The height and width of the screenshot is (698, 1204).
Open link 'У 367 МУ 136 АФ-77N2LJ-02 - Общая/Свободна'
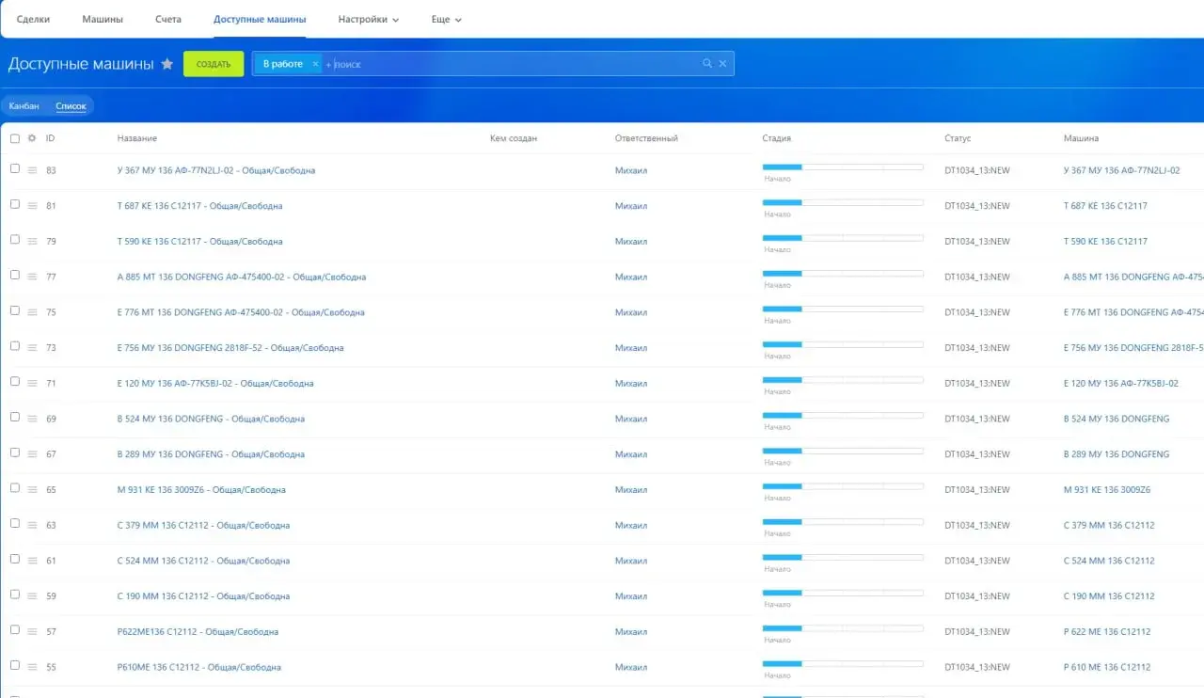tap(216, 170)
